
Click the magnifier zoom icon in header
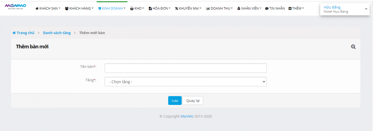pyautogui.click(x=353, y=47)
